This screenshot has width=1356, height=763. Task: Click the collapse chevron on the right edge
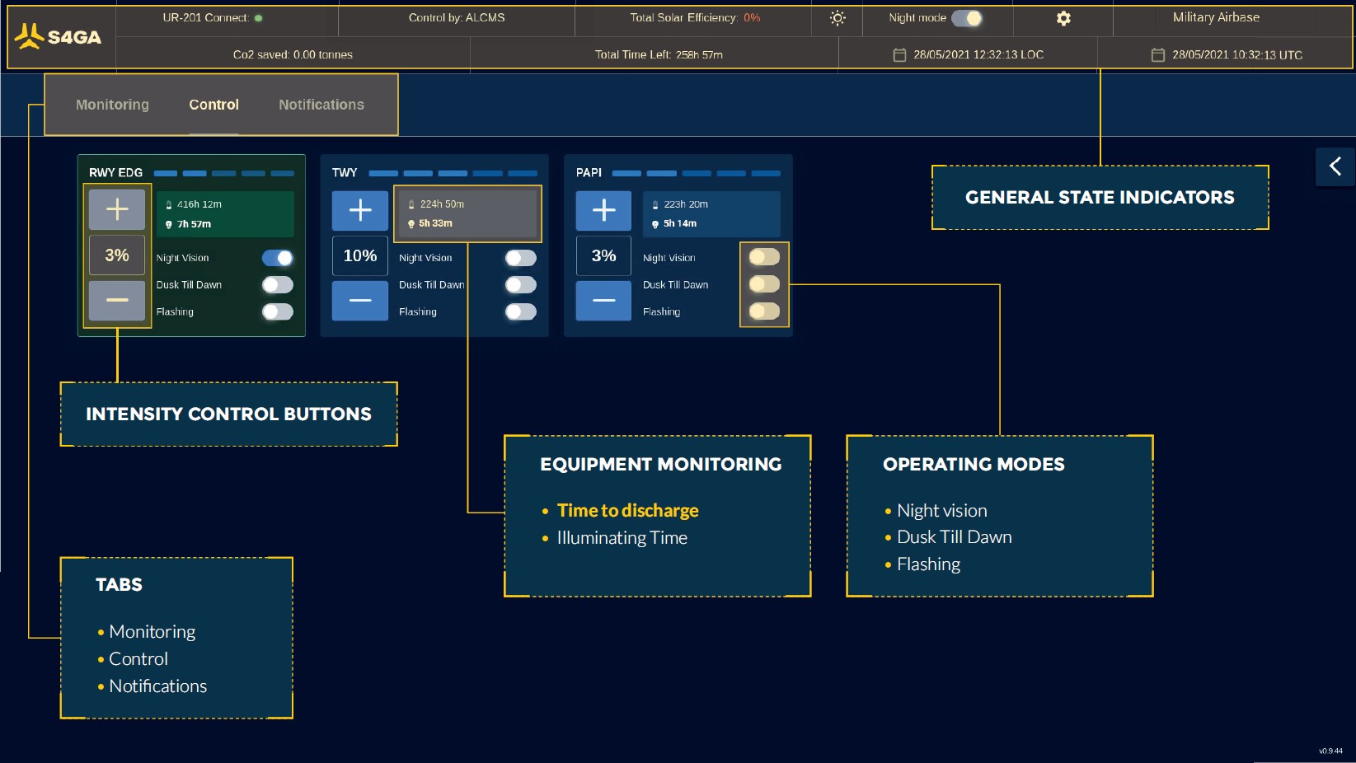pos(1335,166)
